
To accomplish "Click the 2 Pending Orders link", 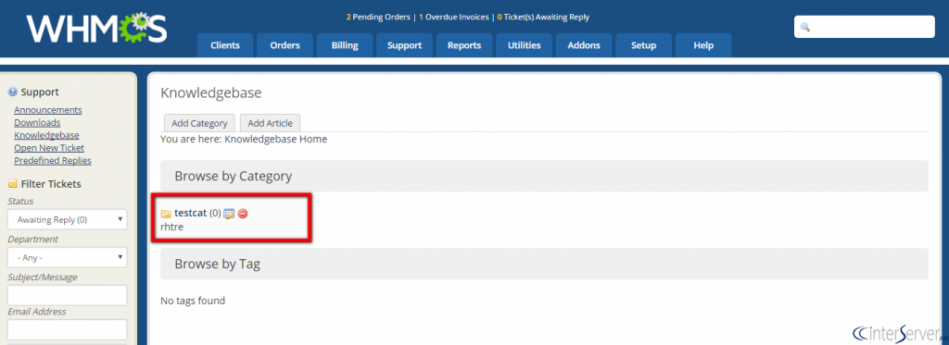I will coord(379,18).
